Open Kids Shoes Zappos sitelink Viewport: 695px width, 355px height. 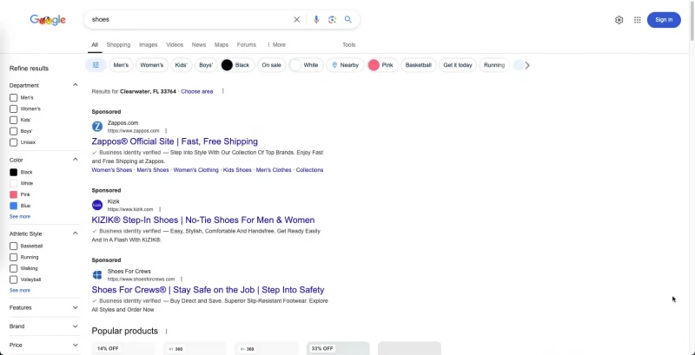[237, 170]
